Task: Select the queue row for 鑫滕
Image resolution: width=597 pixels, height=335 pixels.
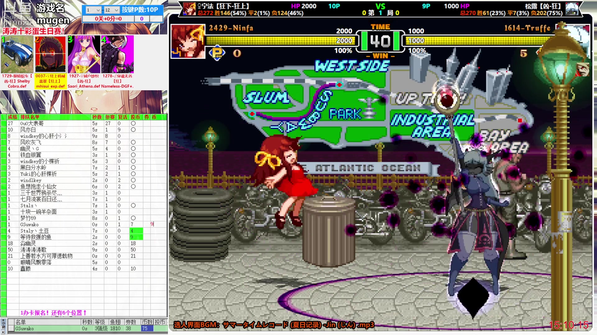Action: [84, 269]
